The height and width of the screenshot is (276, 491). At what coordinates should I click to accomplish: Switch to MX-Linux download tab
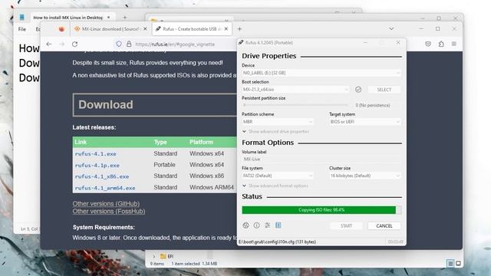click(x=110, y=29)
